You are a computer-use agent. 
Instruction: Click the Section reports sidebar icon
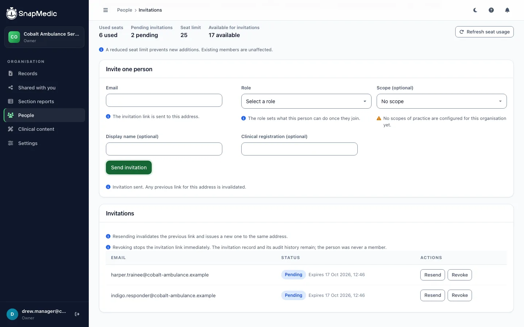pos(11,101)
